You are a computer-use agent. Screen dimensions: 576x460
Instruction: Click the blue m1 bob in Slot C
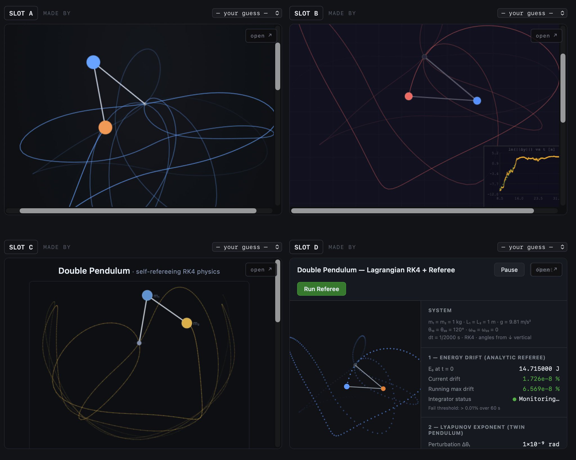(147, 295)
